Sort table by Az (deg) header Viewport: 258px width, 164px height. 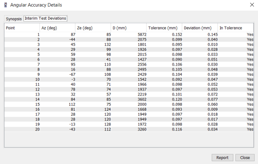pos(58,28)
